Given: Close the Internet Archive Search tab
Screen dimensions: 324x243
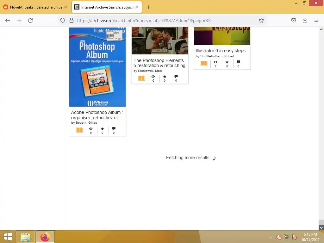Looking at the screenshot, I should click(137, 7).
